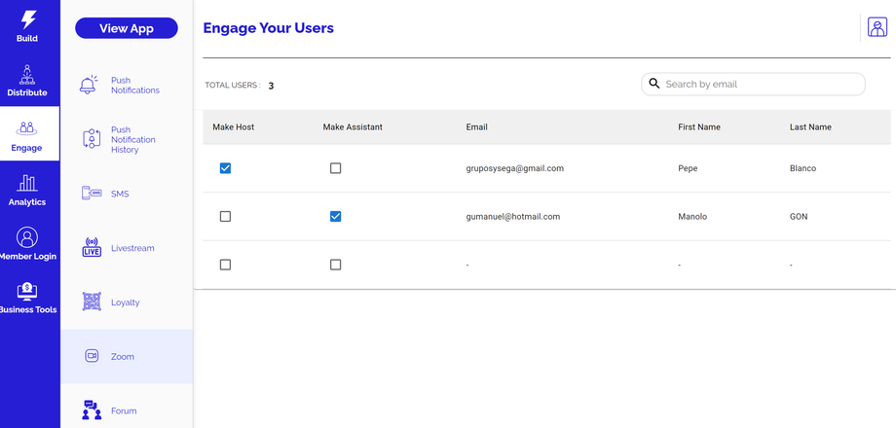
Task: Select the Engage tab in left navigation
Action: click(x=27, y=134)
